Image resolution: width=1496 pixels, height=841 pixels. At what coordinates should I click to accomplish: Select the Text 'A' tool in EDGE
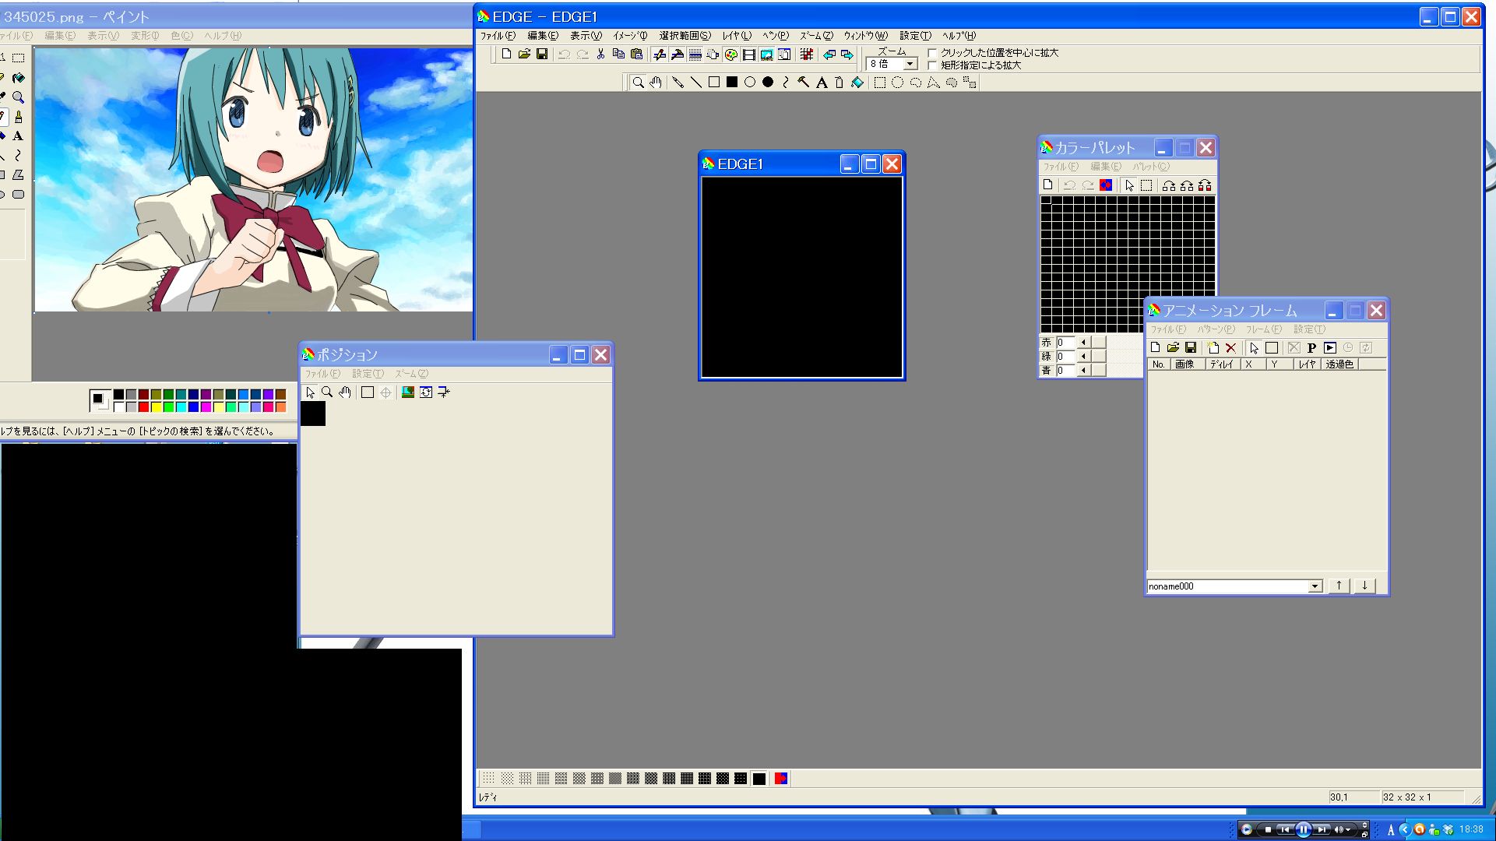[821, 83]
